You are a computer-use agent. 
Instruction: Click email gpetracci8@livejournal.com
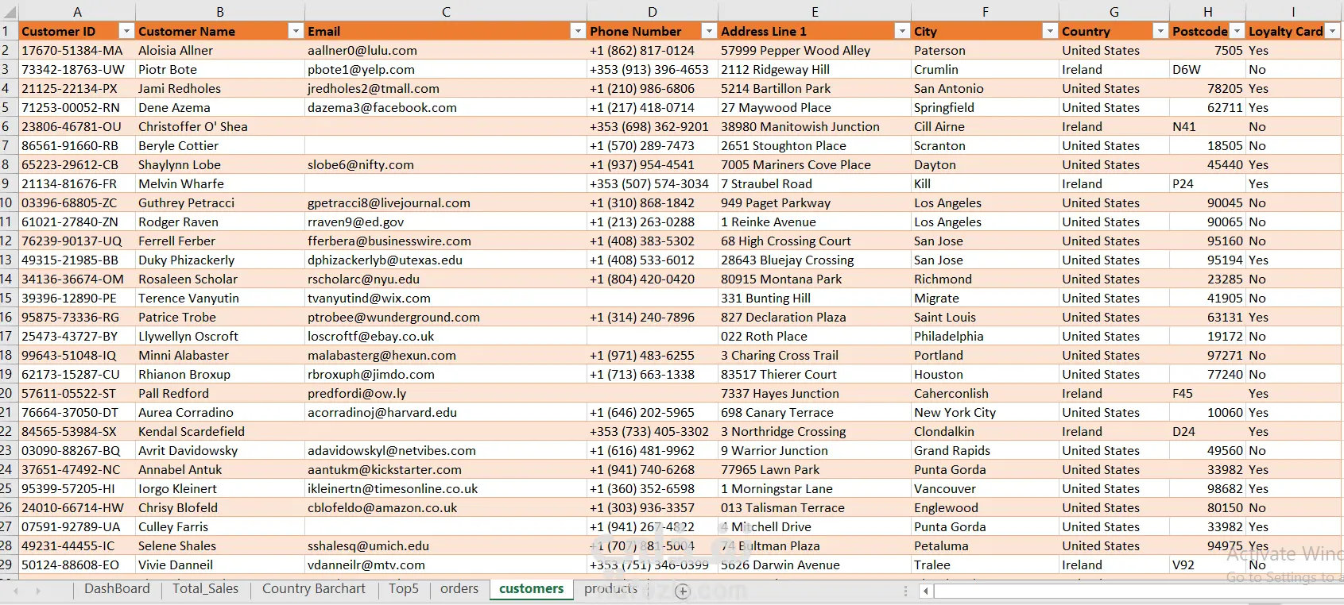[x=446, y=202]
